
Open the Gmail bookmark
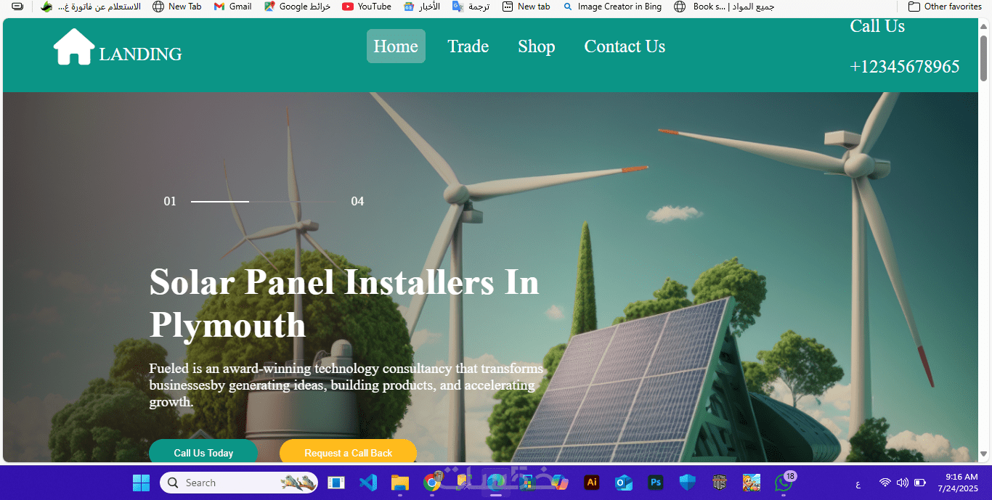click(232, 7)
